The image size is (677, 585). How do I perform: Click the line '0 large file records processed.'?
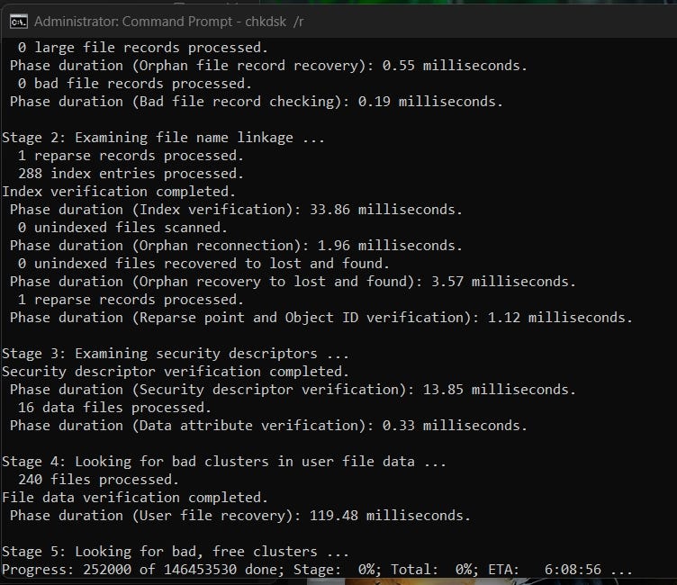pos(143,48)
